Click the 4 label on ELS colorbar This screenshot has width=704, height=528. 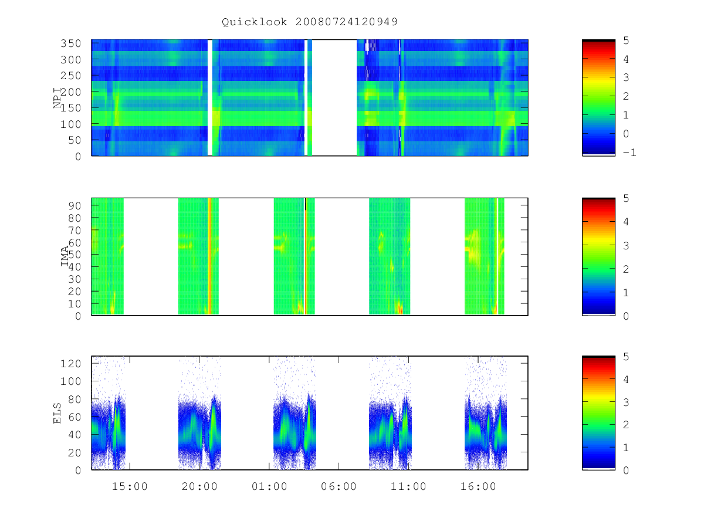pyautogui.click(x=625, y=380)
